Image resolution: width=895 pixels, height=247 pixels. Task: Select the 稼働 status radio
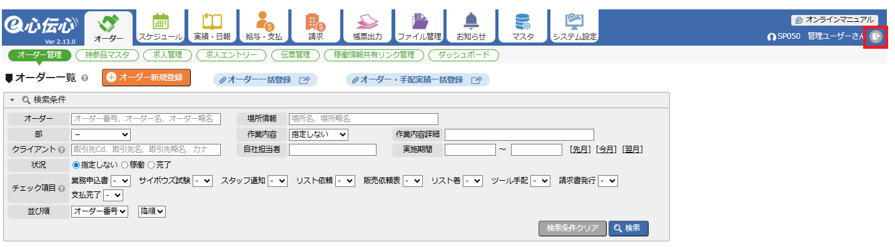tap(124, 165)
